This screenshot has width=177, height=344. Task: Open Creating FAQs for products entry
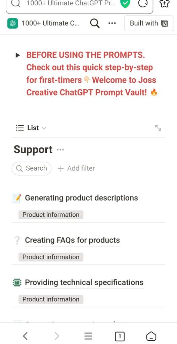[x=73, y=240]
